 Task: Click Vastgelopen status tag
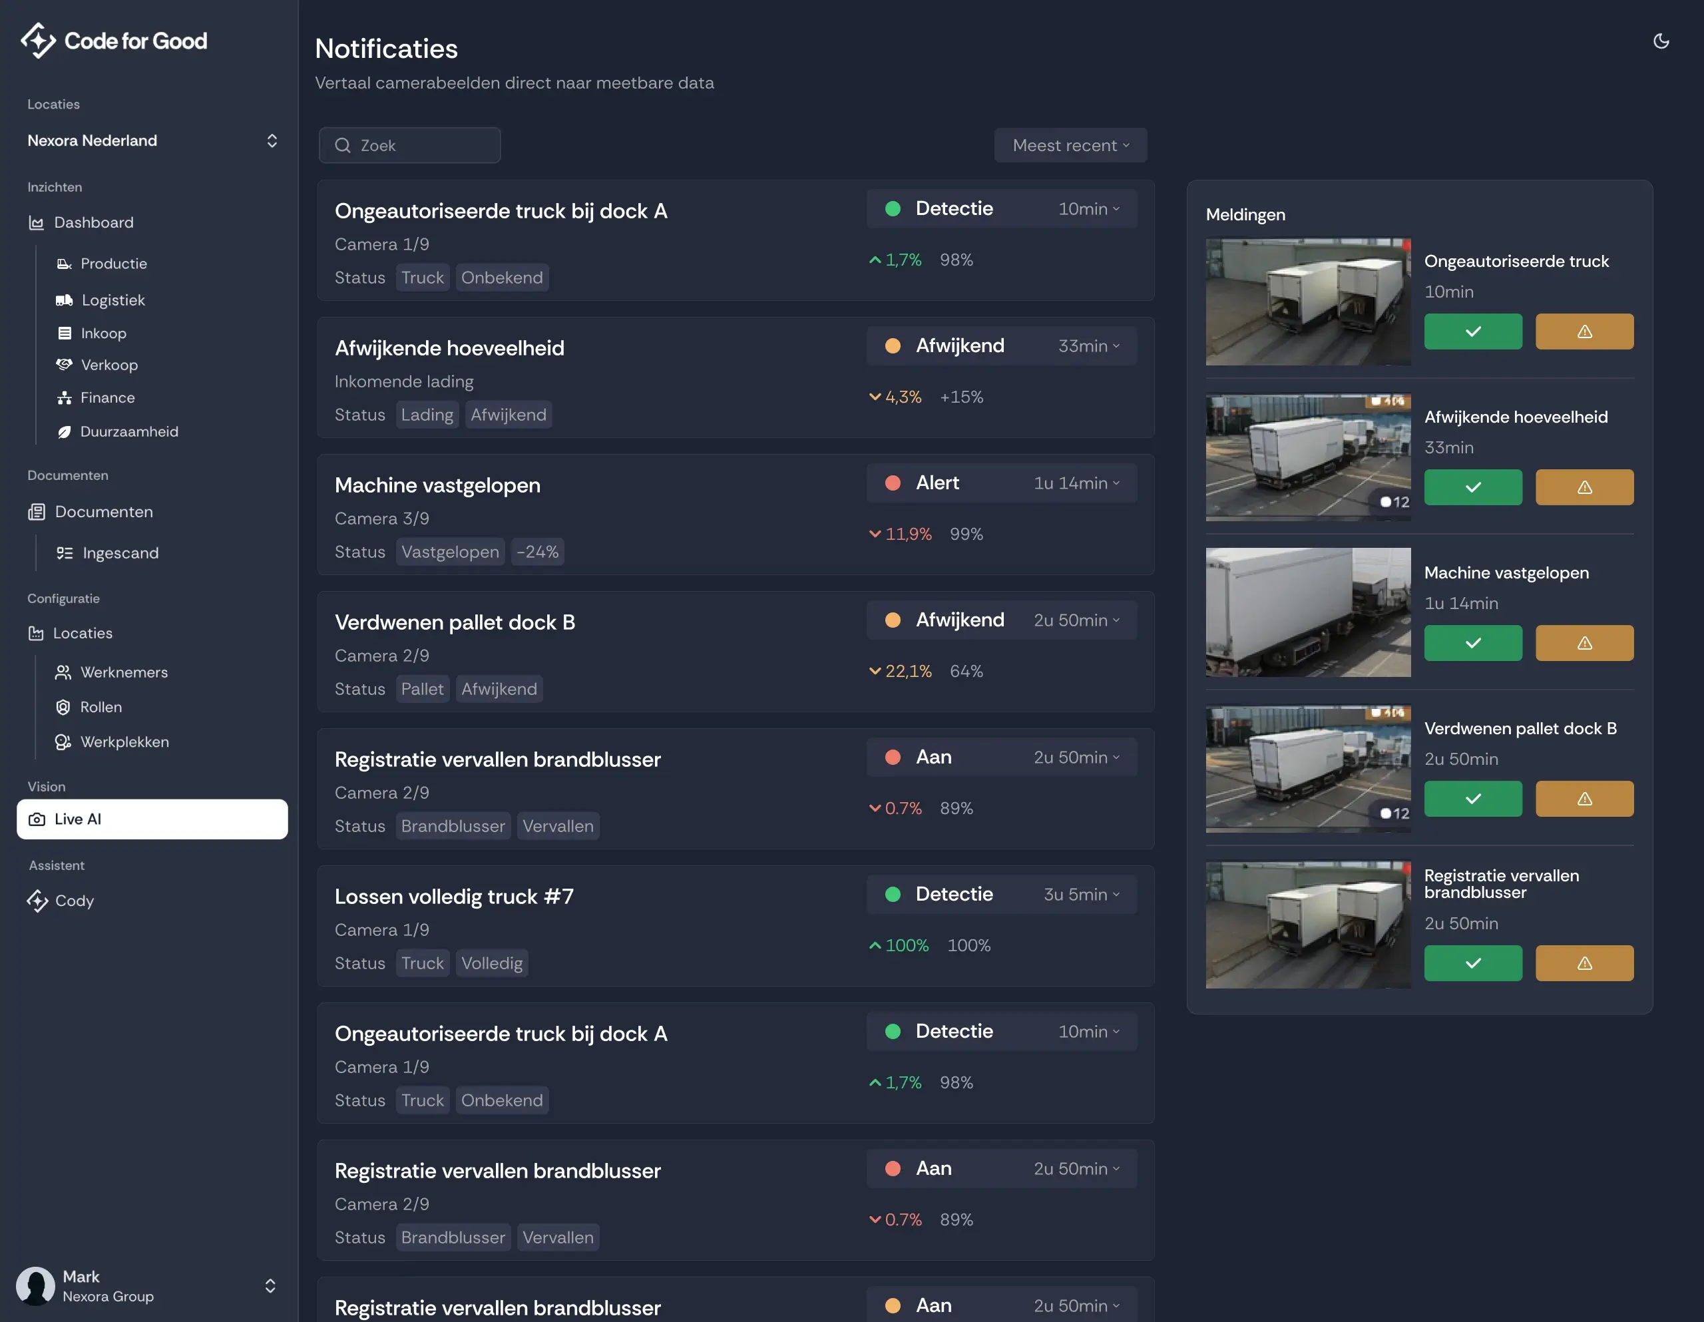[x=449, y=552]
